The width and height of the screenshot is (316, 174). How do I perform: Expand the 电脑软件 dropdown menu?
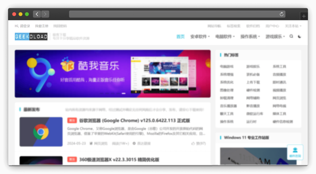pyautogui.click(x=225, y=37)
